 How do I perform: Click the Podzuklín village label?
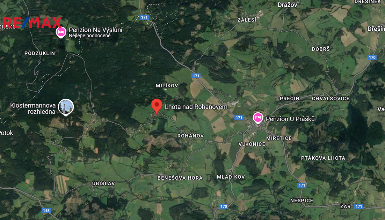[39, 53]
